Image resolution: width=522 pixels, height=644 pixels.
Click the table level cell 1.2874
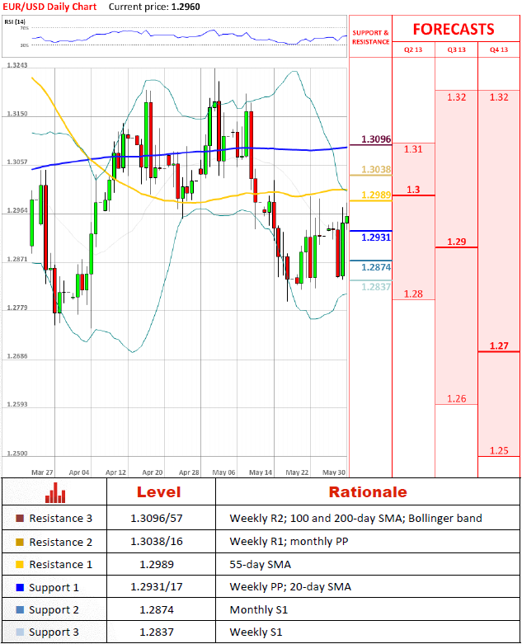[x=157, y=609]
